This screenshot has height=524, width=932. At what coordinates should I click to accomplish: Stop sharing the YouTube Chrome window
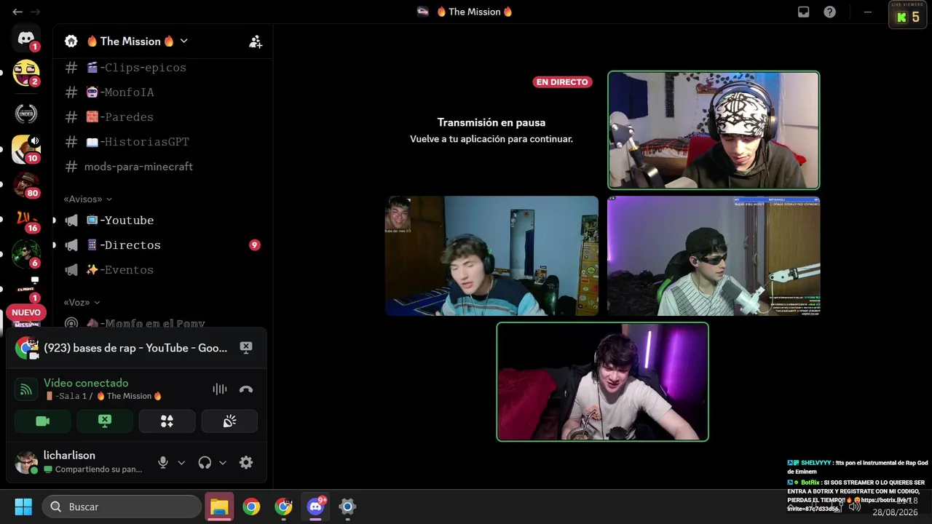tap(246, 348)
